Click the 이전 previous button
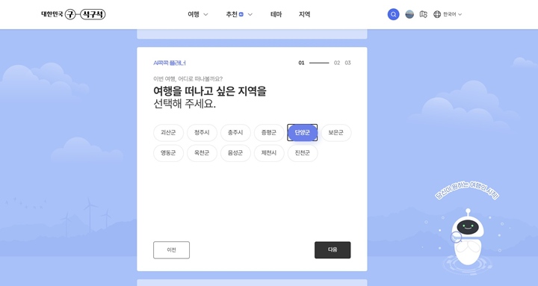The height and width of the screenshot is (286, 538). coord(171,250)
